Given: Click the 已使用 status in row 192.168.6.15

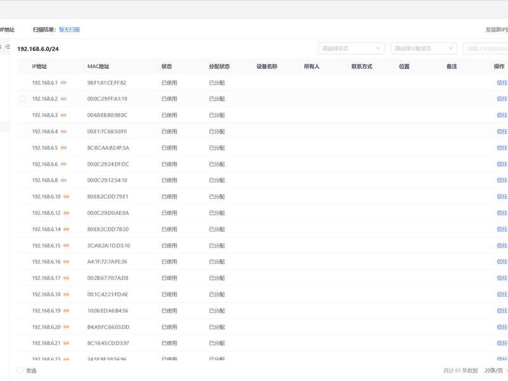Looking at the screenshot, I should tap(169, 246).
